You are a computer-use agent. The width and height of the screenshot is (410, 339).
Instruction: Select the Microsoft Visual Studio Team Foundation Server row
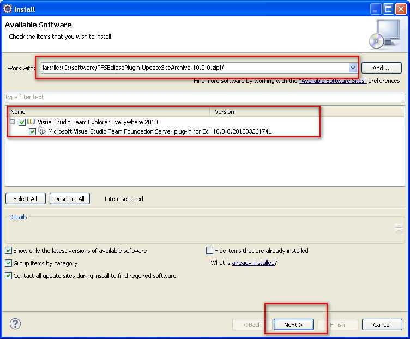tap(129, 131)
